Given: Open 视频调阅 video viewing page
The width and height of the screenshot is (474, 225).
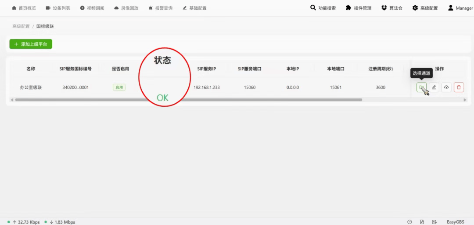Looking at the screenshot, I should click(92, 8).
